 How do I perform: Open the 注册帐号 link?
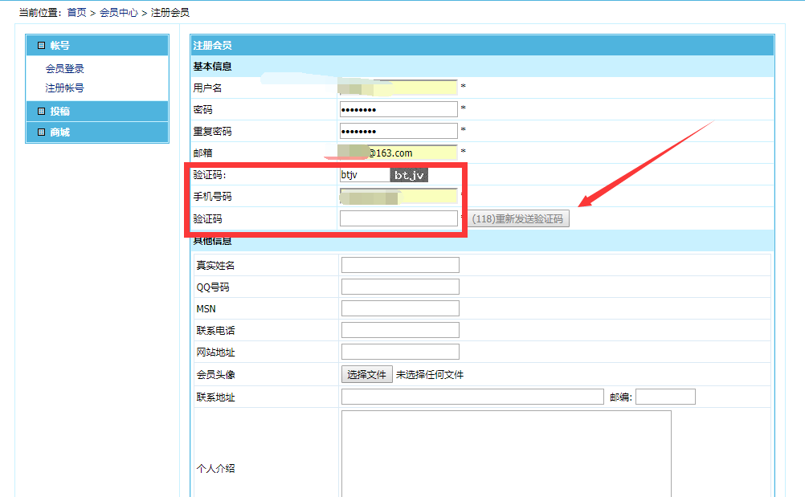coord(65,88)
